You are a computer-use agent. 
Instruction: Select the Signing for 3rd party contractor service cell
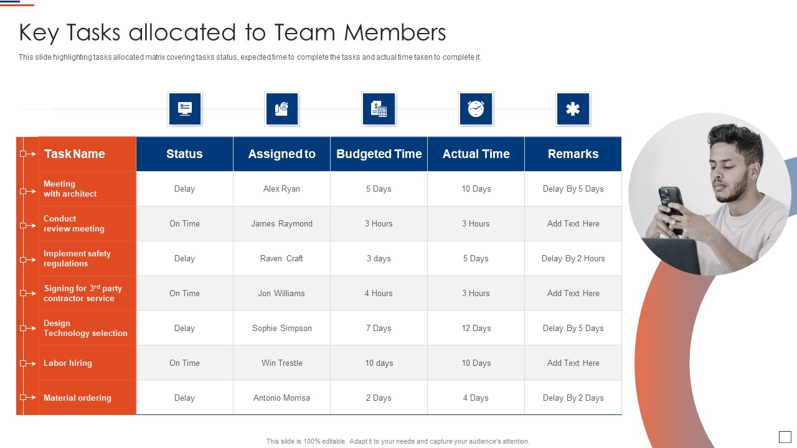(88, 293)
